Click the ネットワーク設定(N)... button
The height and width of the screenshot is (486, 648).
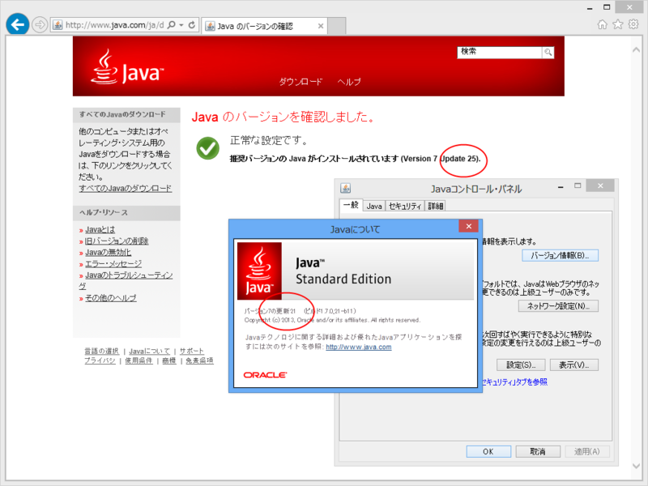[x=558, y=306]
